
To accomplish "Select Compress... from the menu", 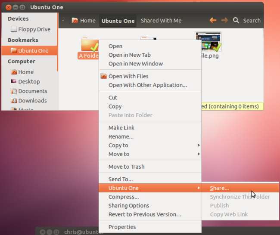I will [150, 197].
